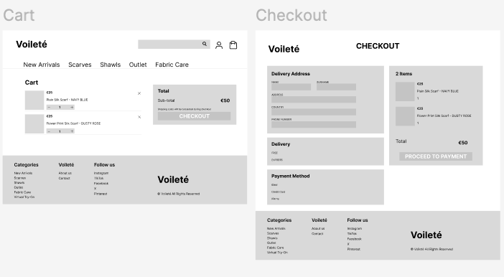The image size is (504, 277).
Task: Decrease quantity of Flower Print Silk Scarf
Action: point(49,131)
